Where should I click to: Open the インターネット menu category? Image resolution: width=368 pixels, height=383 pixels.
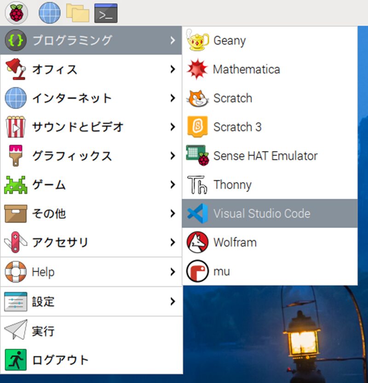click(x=91, y=98)
